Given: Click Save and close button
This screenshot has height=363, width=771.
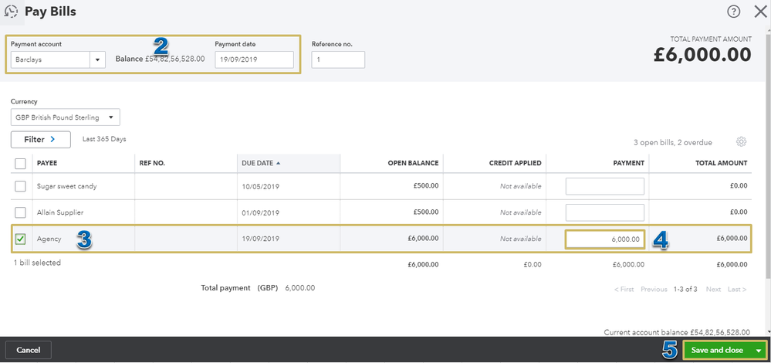Looking at the screenshot, I should (717, 351).
